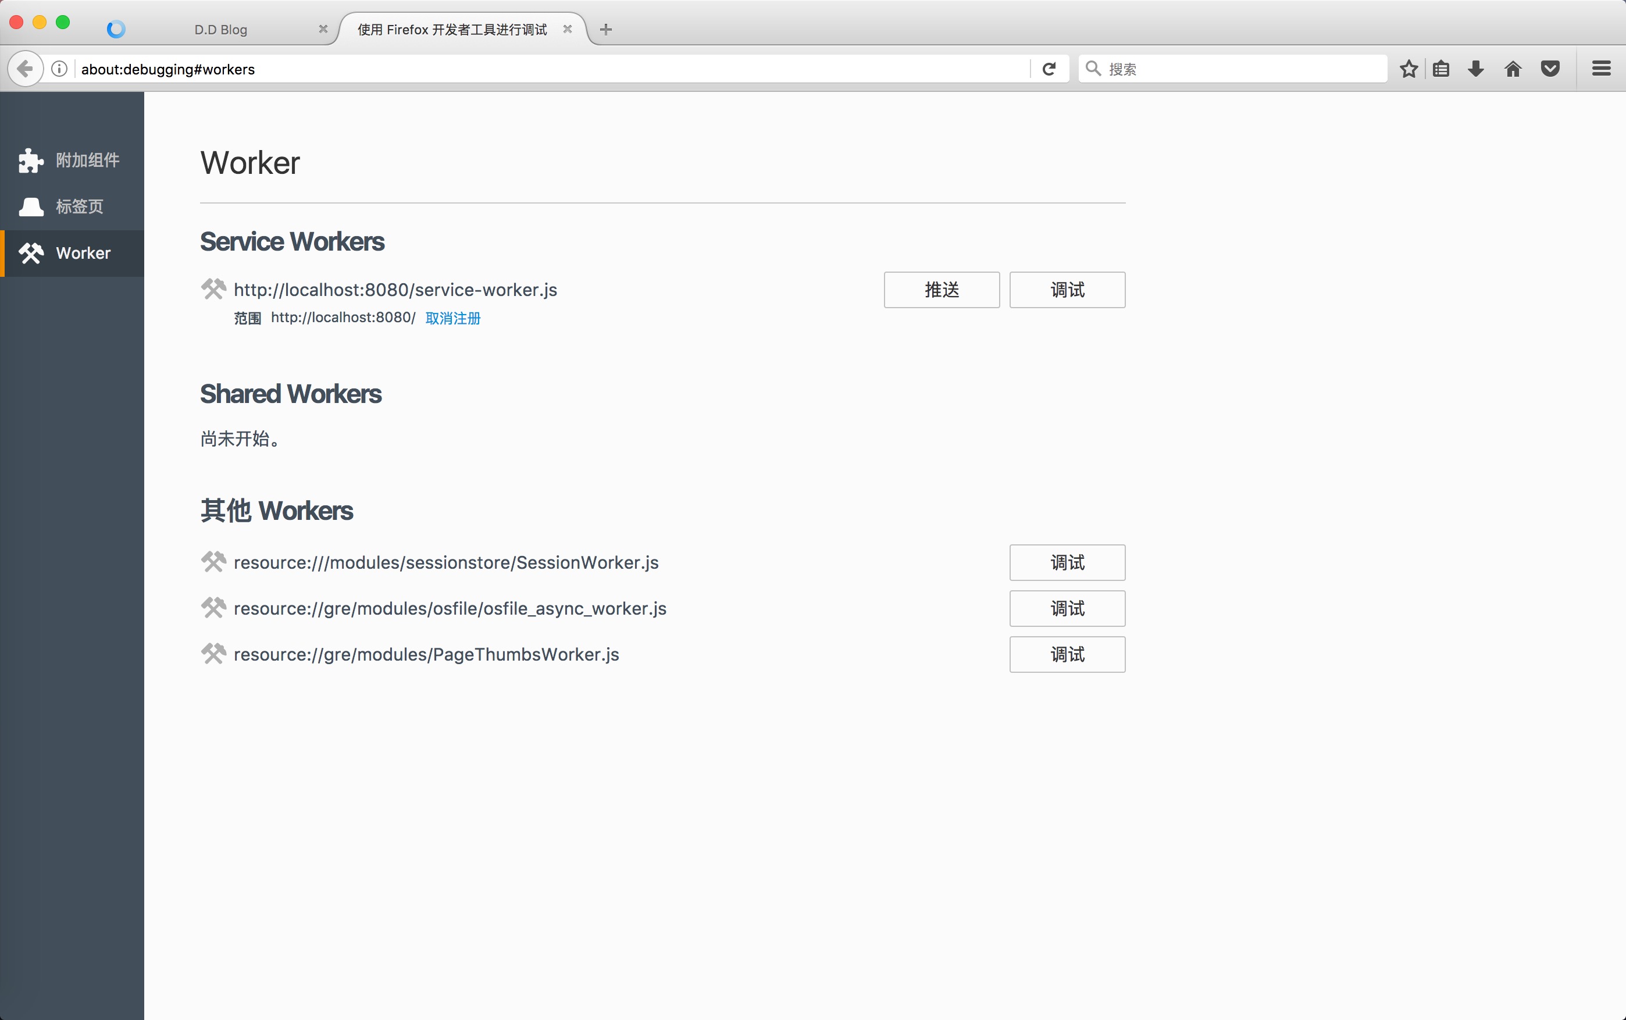This screenshot has height=1020, width=1626.
Task: Open new tab with plus button
Action: coord(605,29)
